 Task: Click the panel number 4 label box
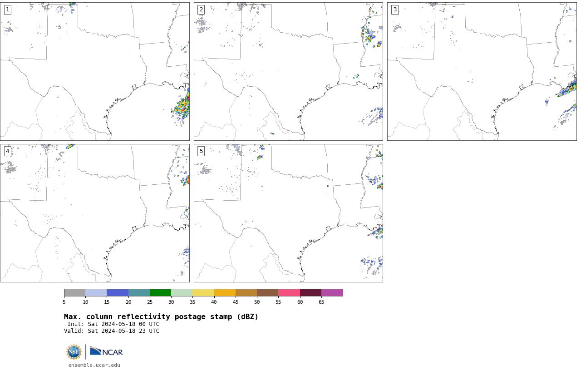(7, 151)
